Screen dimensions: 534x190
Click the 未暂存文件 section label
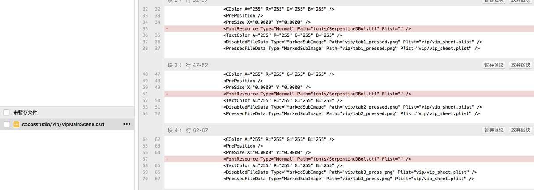click(x=25, y=113)
